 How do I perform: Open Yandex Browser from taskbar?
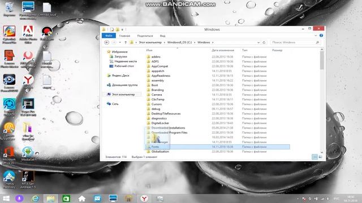[x=144, y=198]
